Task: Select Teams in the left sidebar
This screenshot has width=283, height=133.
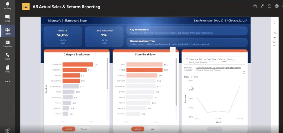Action: [x=8, y=31]
